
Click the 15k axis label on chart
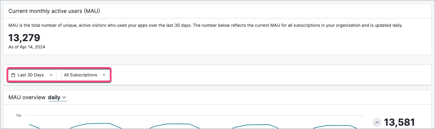[19, 115]
